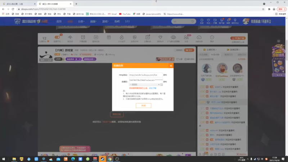Click the diamond VIP icon in streamer toolbar
This screenshot has height=162, width=288.
point(160,37)
